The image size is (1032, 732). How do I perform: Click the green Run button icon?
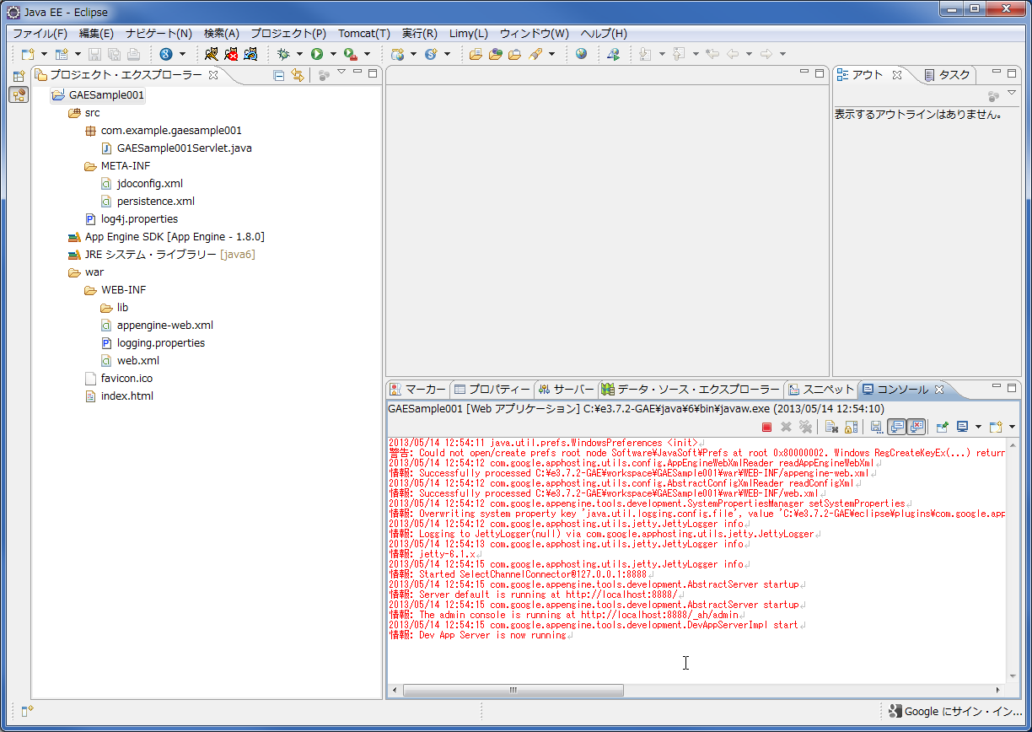pyautogui.click(x=317, y=54)
